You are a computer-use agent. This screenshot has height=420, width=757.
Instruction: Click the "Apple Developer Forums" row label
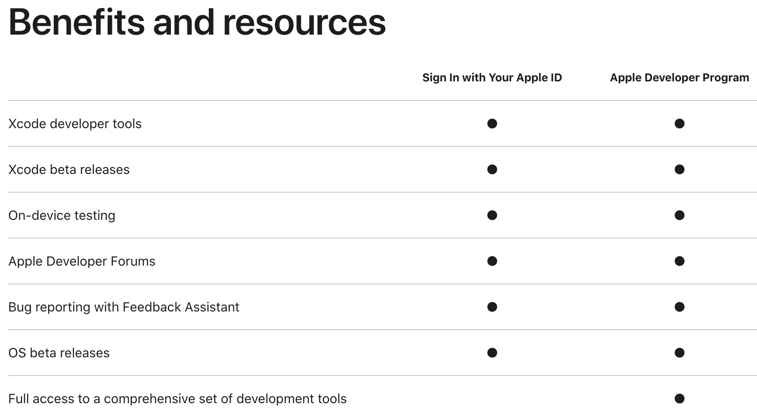coord(82,261)
